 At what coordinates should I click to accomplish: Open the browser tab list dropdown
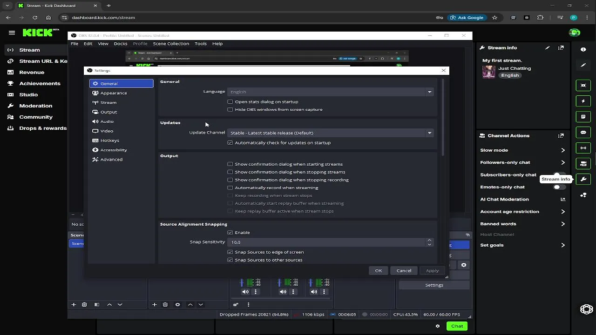(7, 6)
